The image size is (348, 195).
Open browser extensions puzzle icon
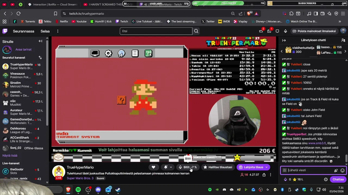coord(291,14)
